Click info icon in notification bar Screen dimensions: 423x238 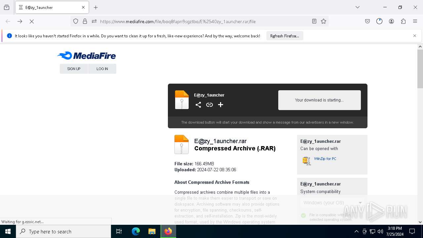tap(9, 36)
